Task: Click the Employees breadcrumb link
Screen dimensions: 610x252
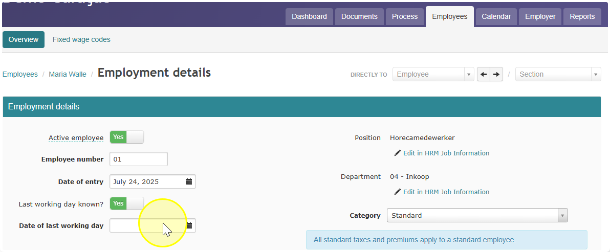Action: tap(20, 74)
